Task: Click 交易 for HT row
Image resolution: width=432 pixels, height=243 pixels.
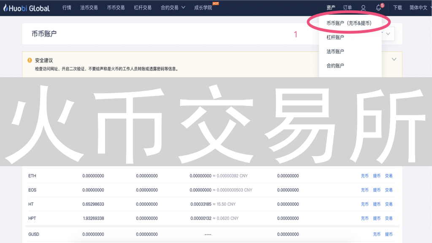Action: click(x=389, y=204)
